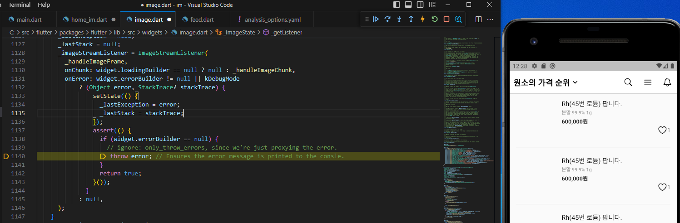Click the 12:28 clock in emulator
Screen dimensions: 680x223
pyautogui.click(x=520, y=66)
